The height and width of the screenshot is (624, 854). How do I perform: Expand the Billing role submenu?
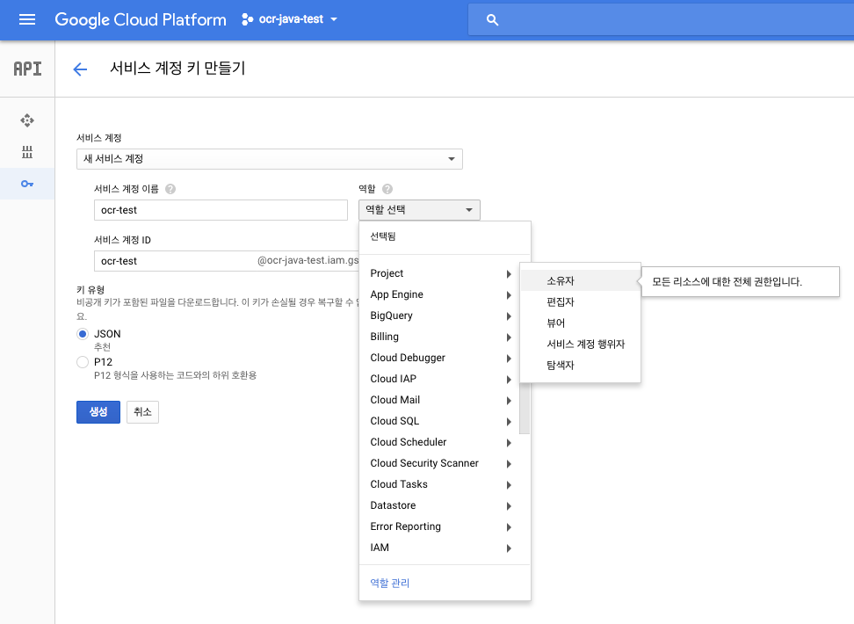coord(441,337)
